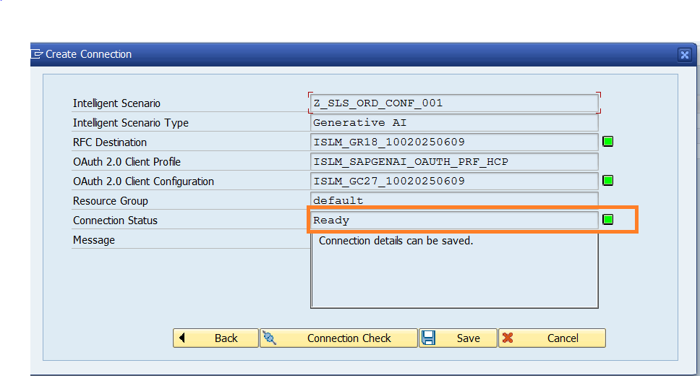
Task: Focus the RFC Destination input field
Action: [454, 142]
